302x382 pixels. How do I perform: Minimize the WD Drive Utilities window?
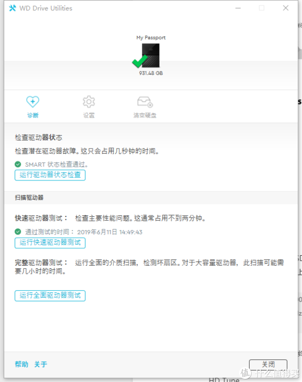pos(238,8)
